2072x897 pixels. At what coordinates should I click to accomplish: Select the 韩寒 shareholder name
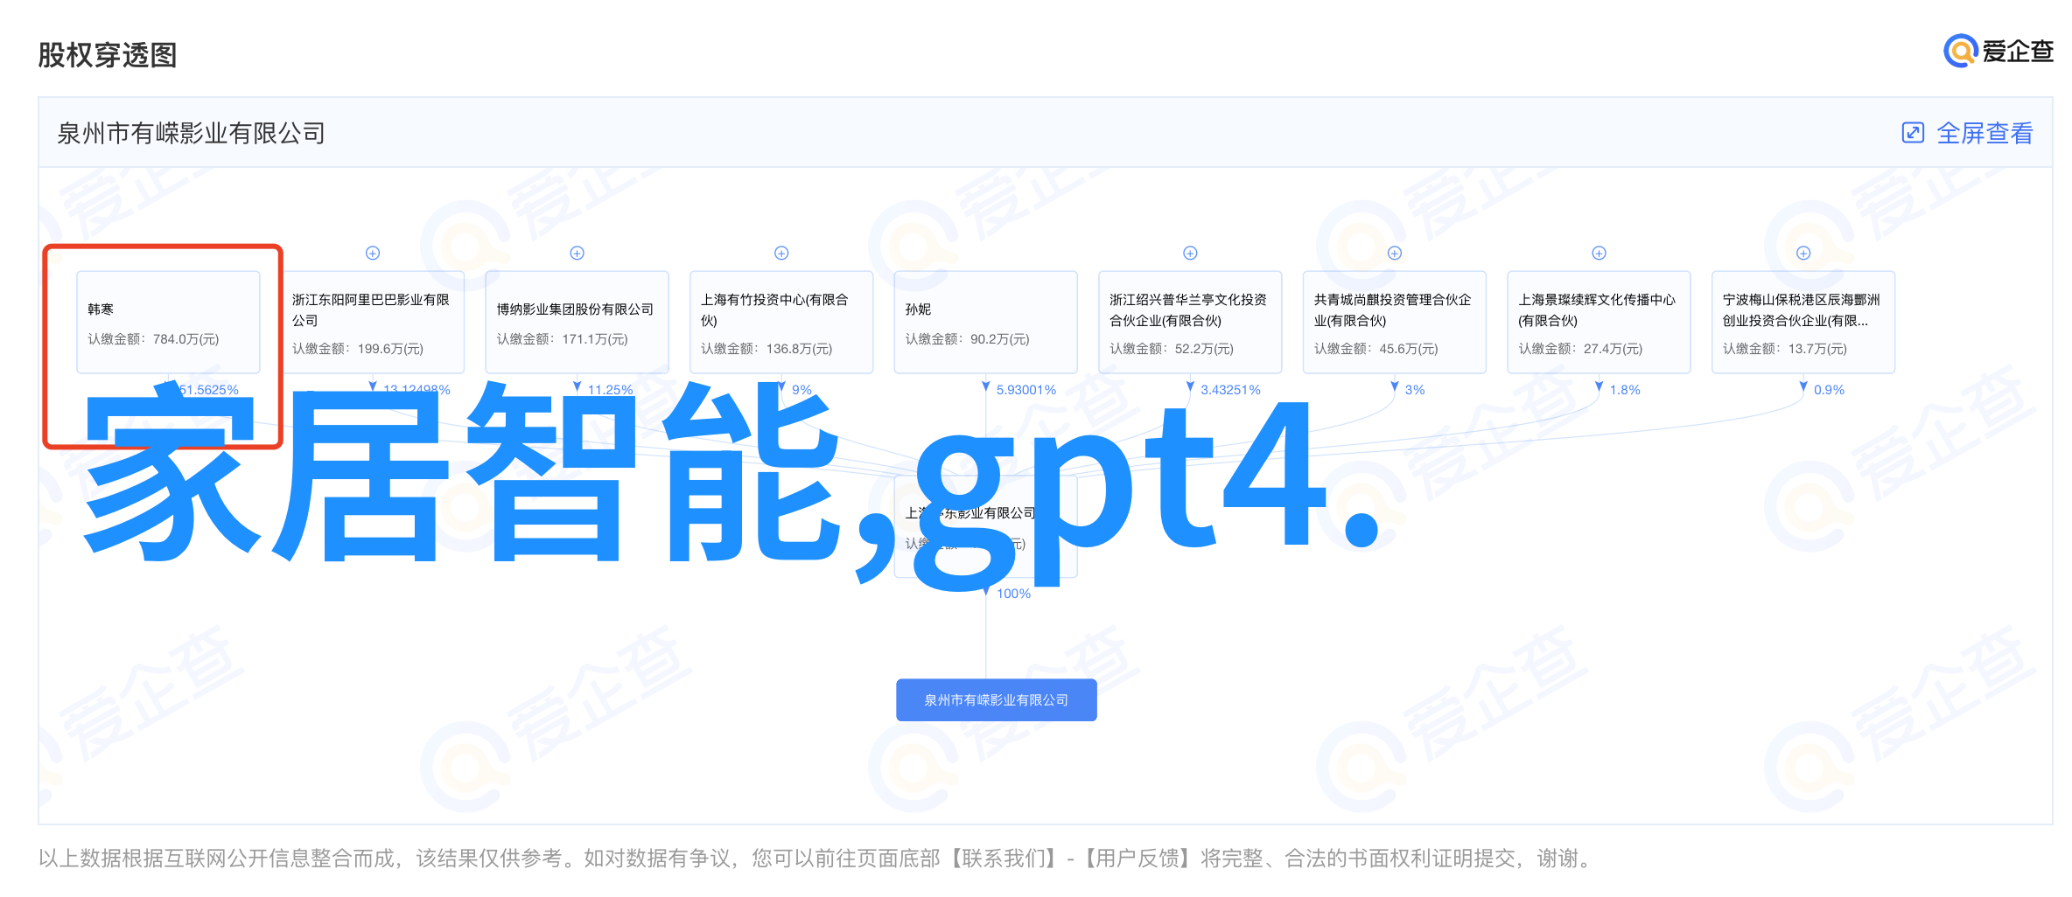[x=101, y=309]
